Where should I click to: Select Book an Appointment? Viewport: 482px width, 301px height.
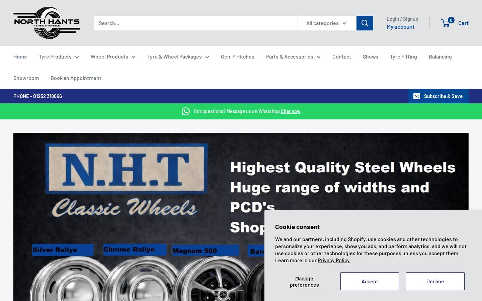point(76,78)
